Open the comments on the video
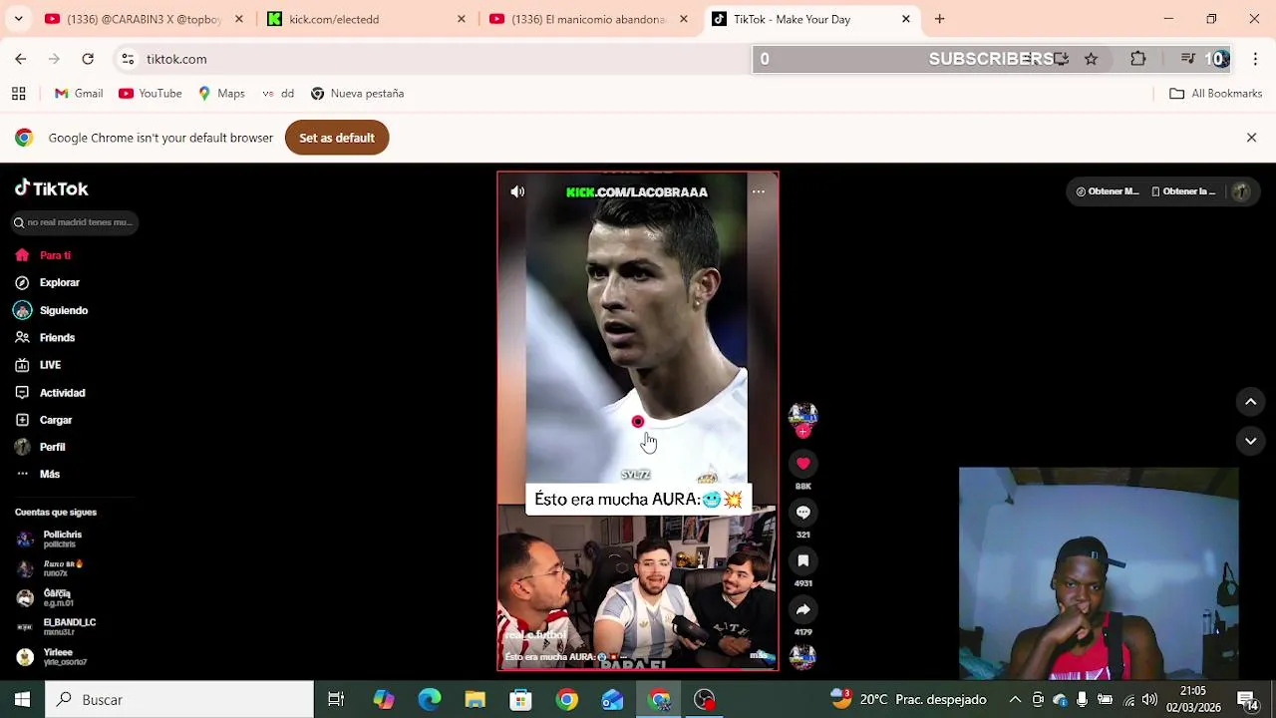Viewport: 1276px width, 718px height. (803, 513)
